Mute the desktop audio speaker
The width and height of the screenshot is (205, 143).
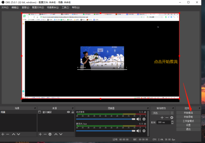click(138, 119)
